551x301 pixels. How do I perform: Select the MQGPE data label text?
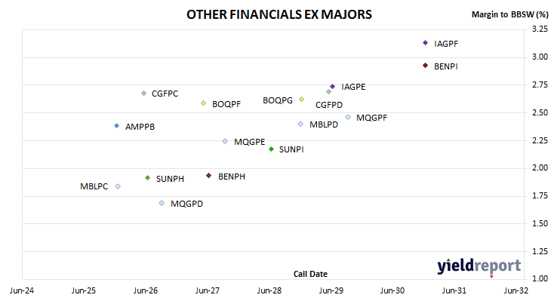tap(250, 142)
